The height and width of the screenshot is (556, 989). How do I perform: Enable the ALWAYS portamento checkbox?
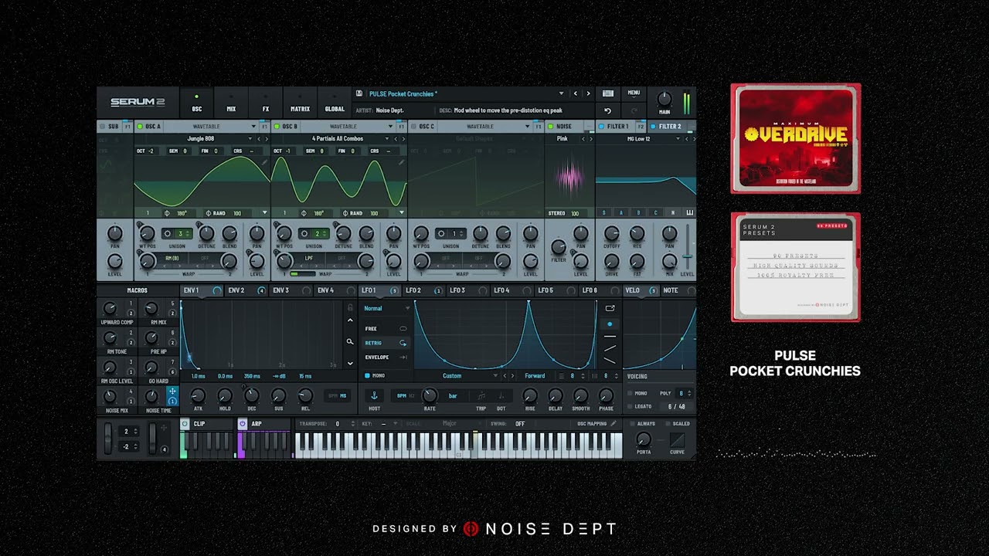click(x=631, y=423)
